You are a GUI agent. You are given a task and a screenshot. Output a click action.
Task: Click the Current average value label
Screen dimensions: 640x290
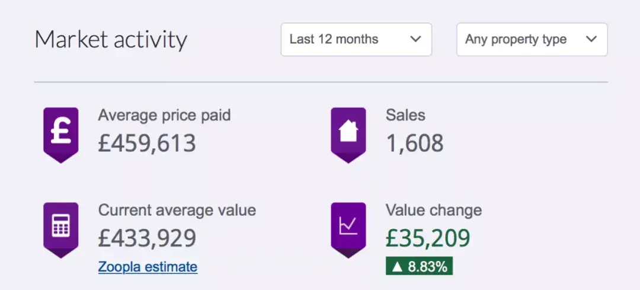point(177,210)
